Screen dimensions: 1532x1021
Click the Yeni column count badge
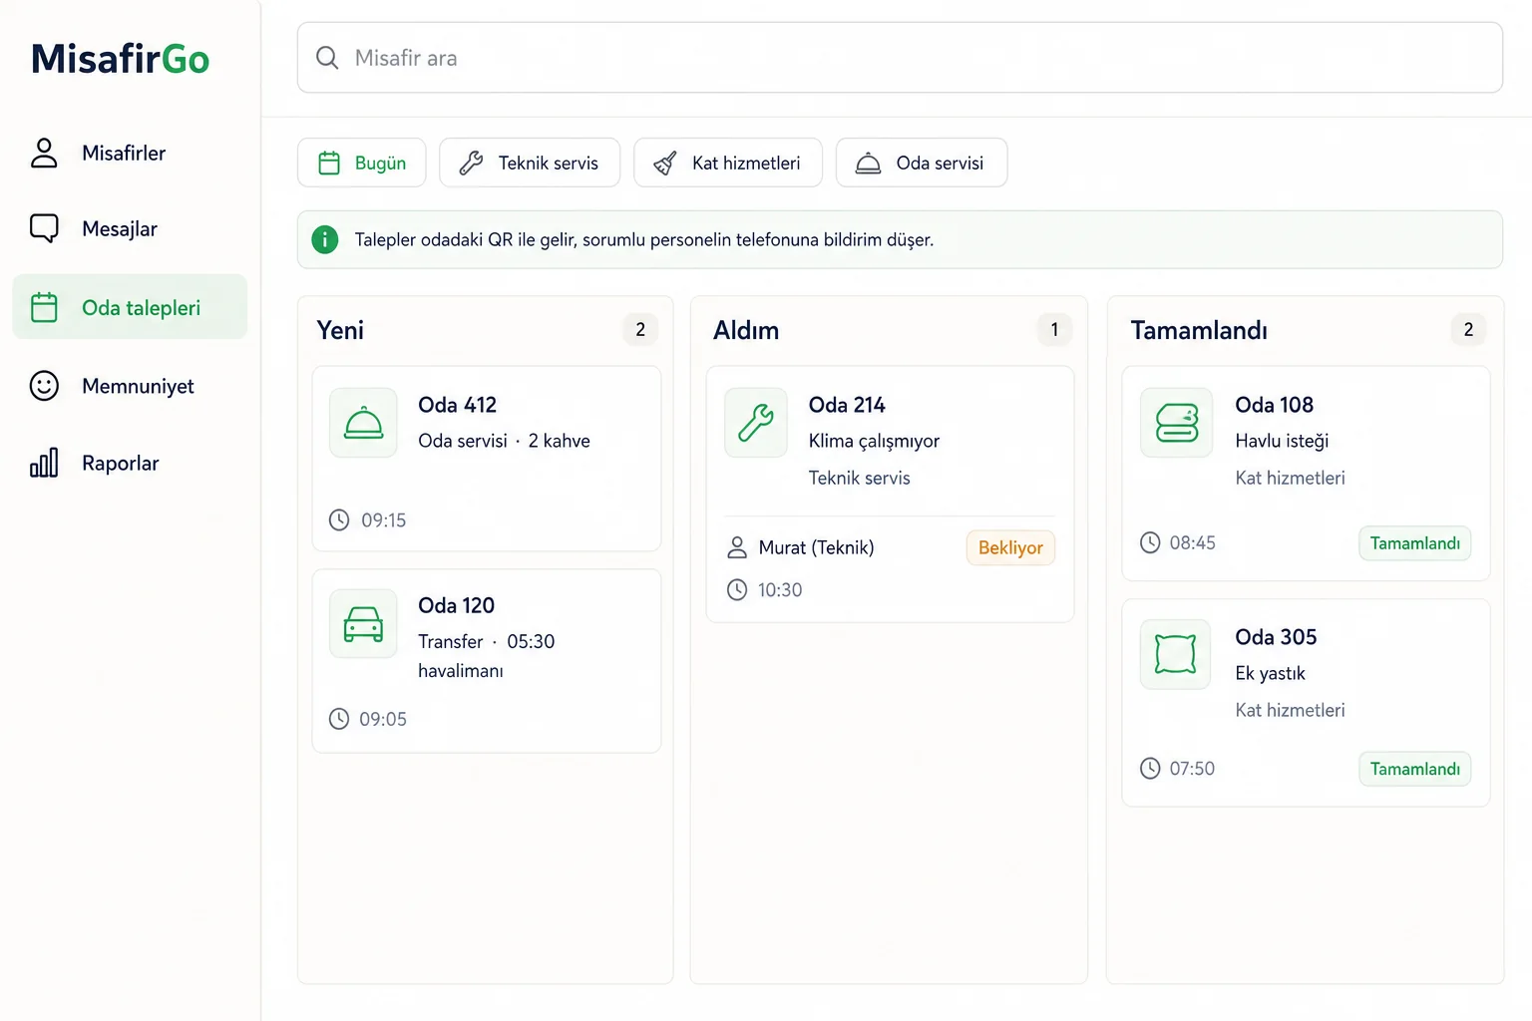640,329
